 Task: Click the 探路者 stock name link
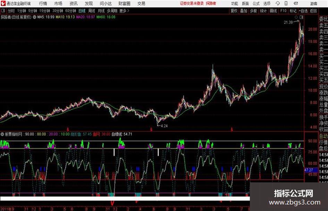coord(211,3)
